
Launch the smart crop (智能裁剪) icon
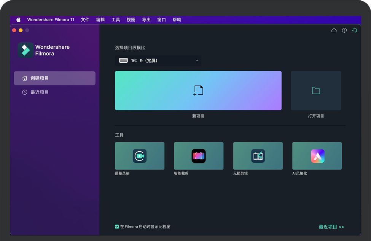tap(199, 156)
